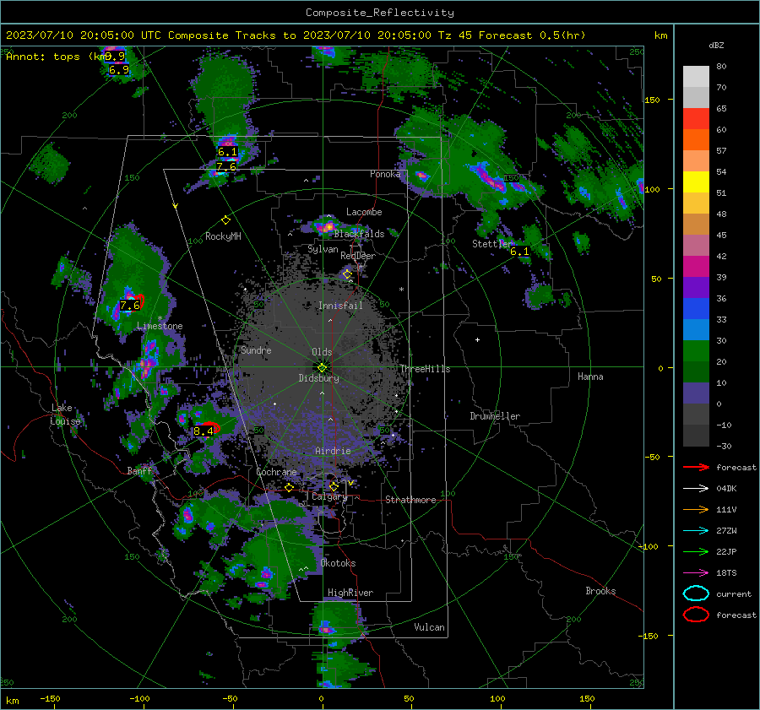Click the yellow diamond marker near RockyMH
This screenshot has width=760, height=710.
225,220
